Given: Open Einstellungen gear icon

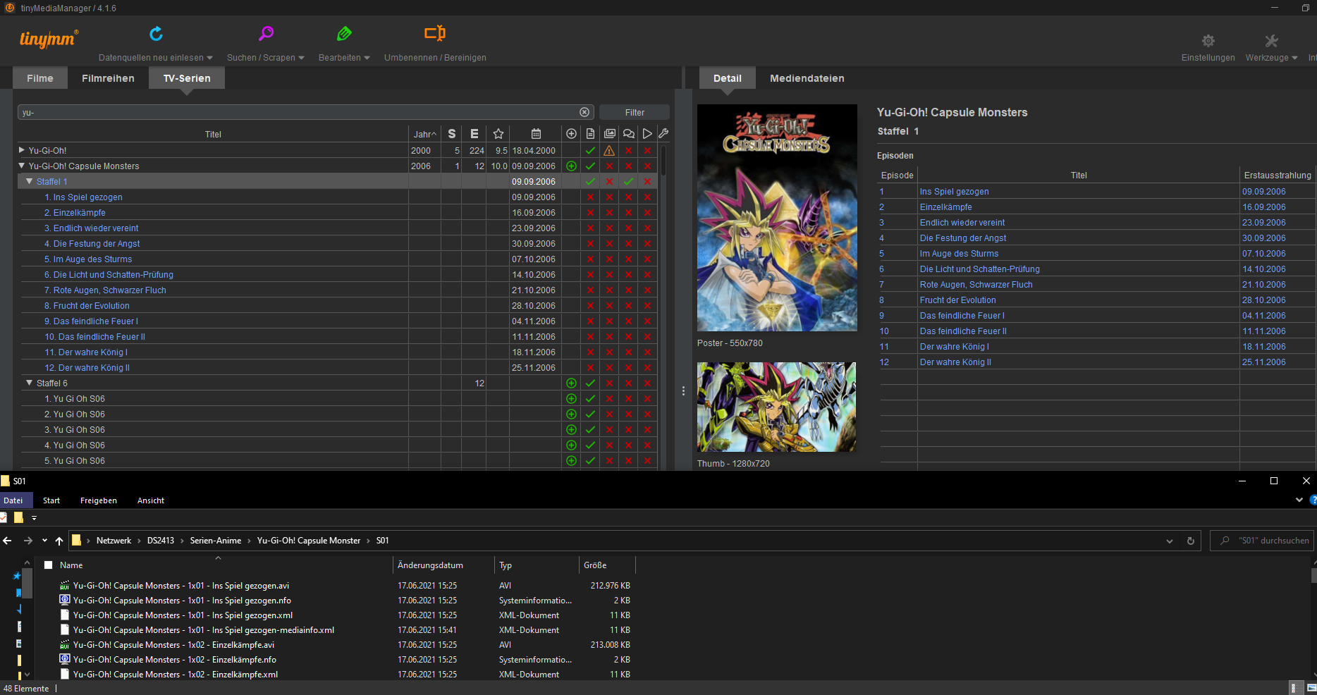Looking at the screenshot, I should pos(1208,41).
